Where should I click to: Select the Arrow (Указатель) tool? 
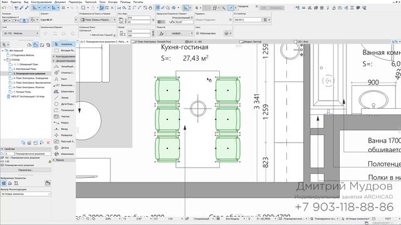coord(64,44)
